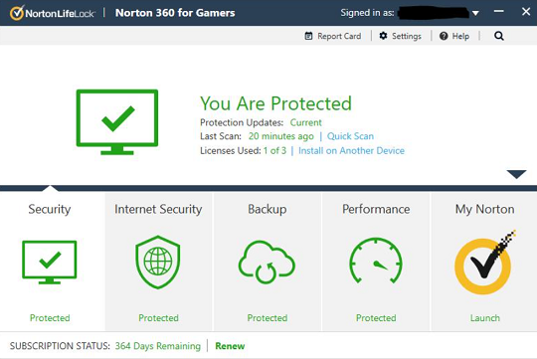Launch My Norton via the yellow checkmark icon
Viewport: 537px width, 359px height.
[x=484, y=263]
